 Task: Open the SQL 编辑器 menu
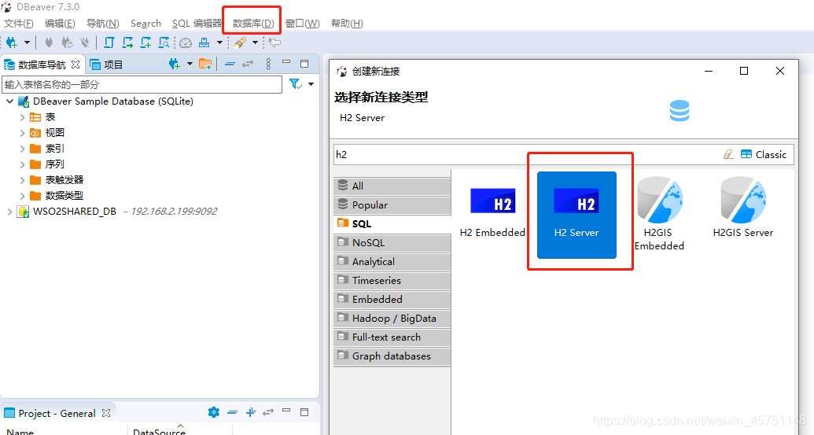point(197,24)
